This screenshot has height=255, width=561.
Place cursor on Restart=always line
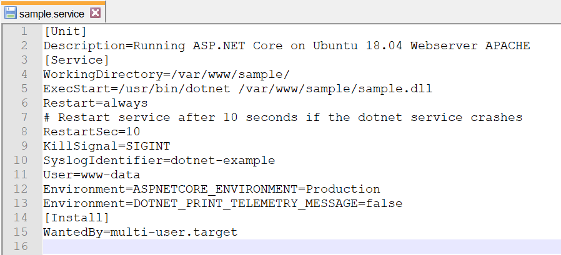[x=95, y=103]
